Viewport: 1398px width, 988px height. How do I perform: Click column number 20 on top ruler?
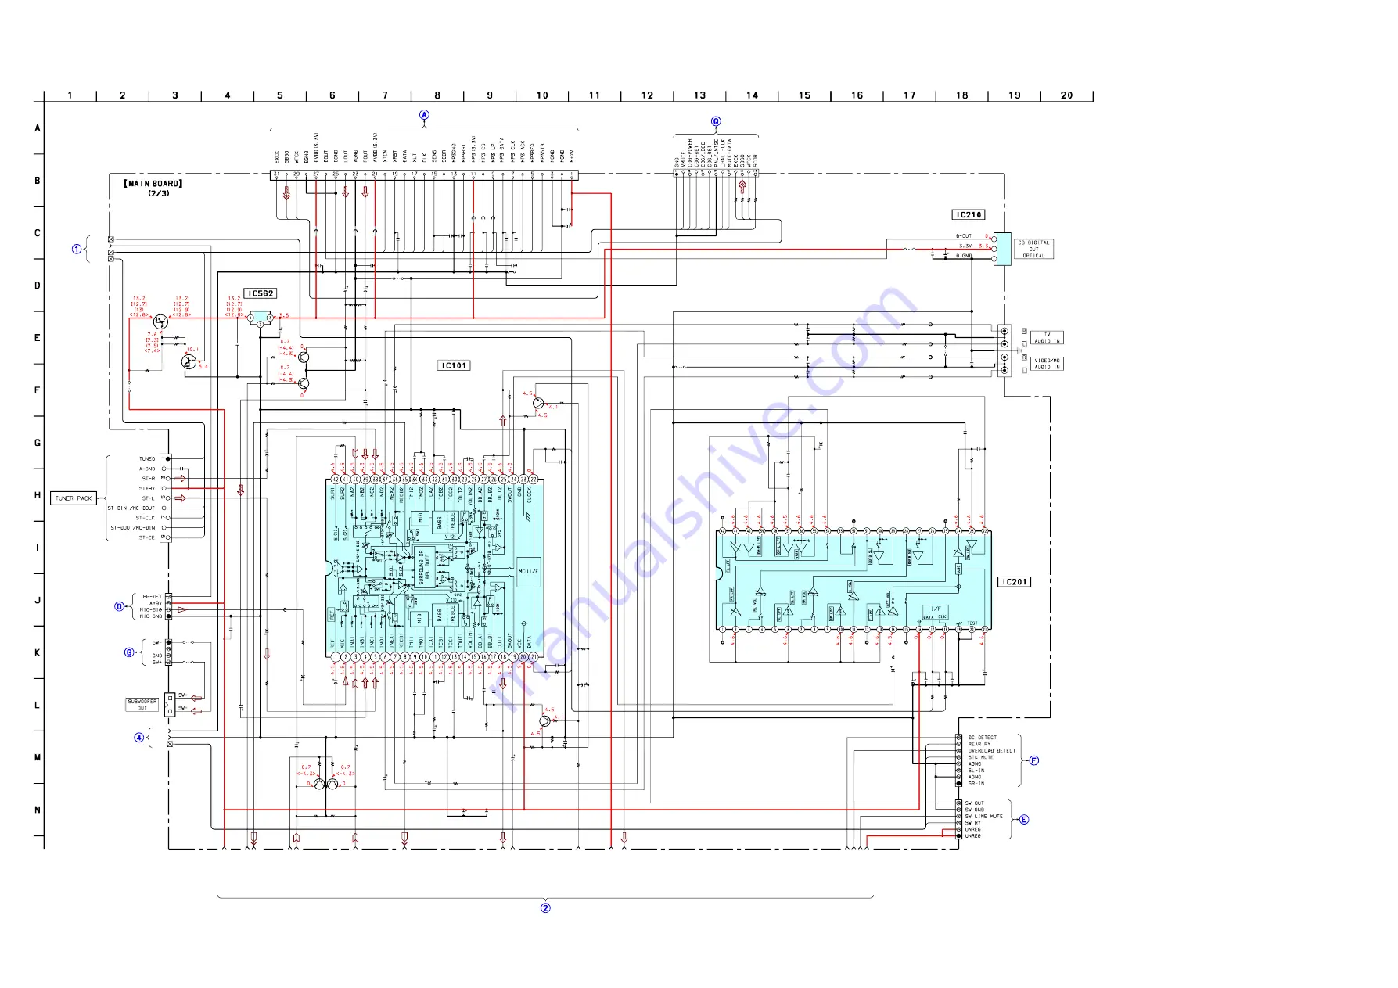(x=1066, y=95)
